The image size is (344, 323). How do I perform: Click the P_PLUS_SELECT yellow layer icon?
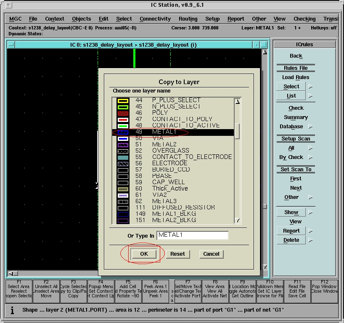pos(123,101)
